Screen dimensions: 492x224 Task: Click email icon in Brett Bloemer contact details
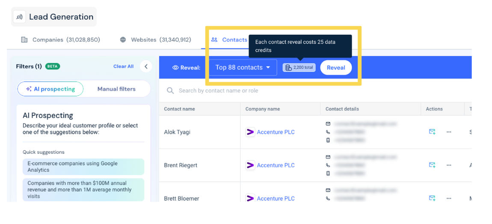(328, 190)
